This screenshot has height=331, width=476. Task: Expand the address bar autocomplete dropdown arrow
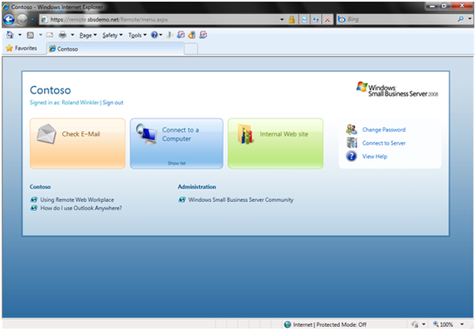click(x=282, y=20)
